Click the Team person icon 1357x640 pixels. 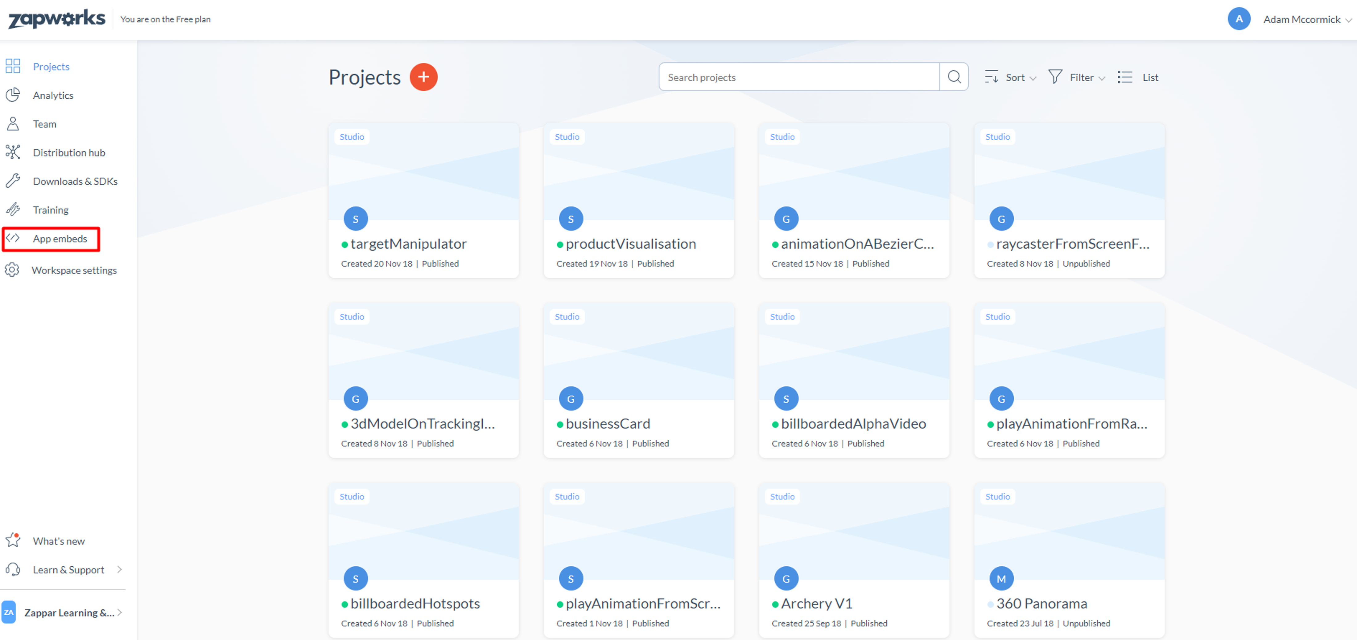tap(13, 124)
